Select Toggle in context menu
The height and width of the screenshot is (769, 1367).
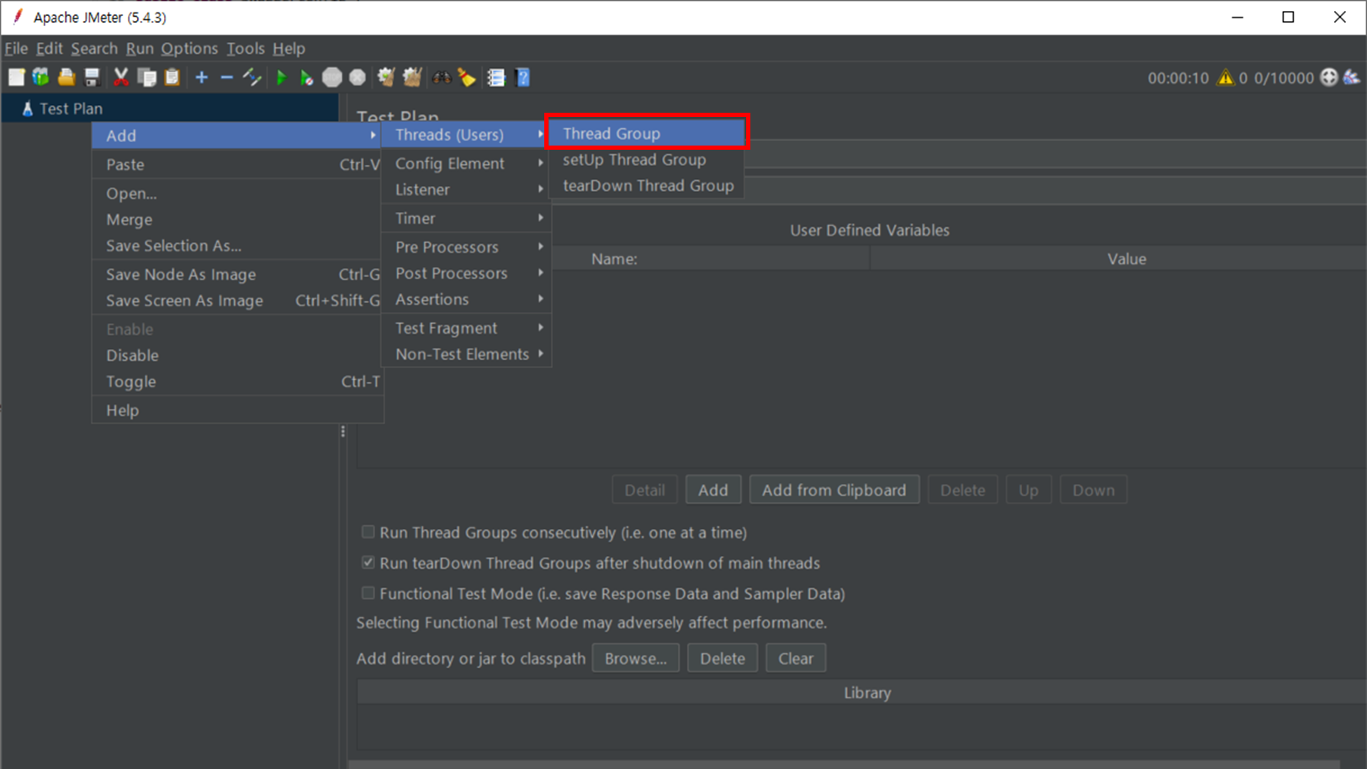[237, 381]
